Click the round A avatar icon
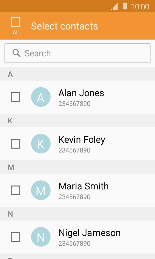Viewport: 155px width, 259px height. [x=41, y=97]
